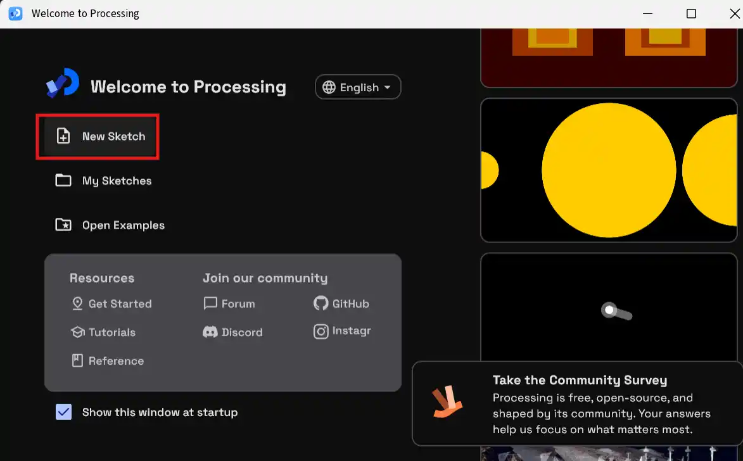Open the My Sketches entry

[103, 180]
